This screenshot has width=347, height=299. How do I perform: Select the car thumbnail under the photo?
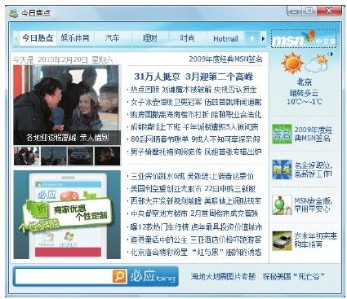[80, 156]
